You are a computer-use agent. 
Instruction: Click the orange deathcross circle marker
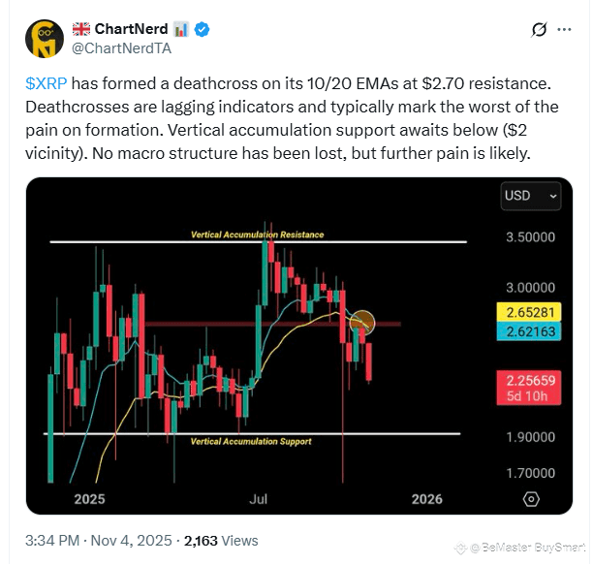click(362, 322)
